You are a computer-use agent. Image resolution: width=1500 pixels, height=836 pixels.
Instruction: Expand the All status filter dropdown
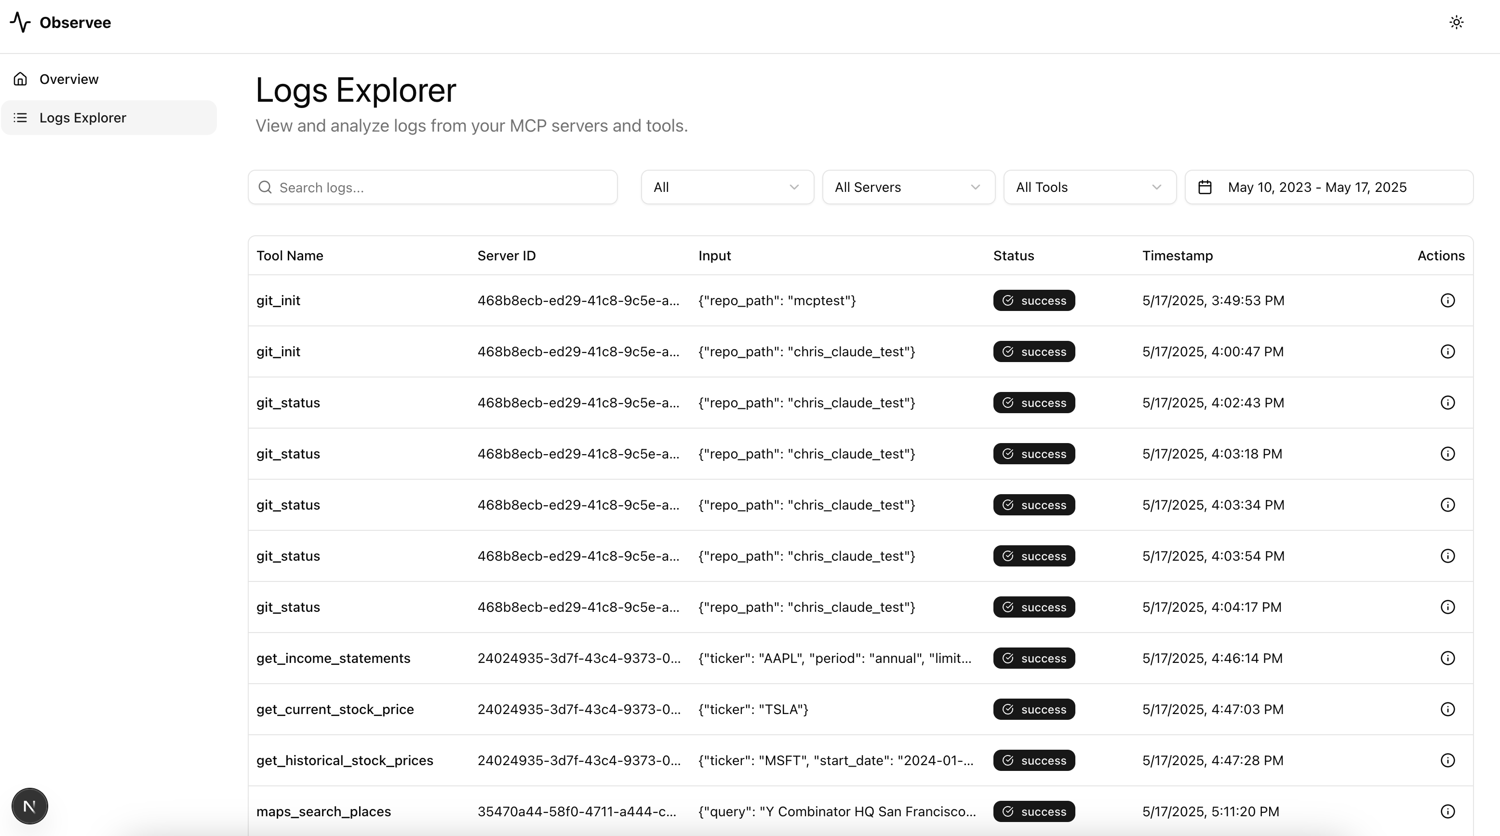[x=727, y=187]
